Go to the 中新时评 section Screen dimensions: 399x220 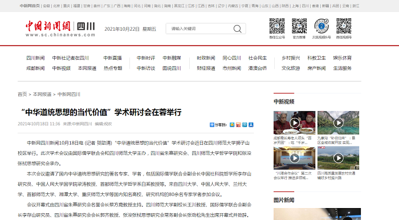146,58
